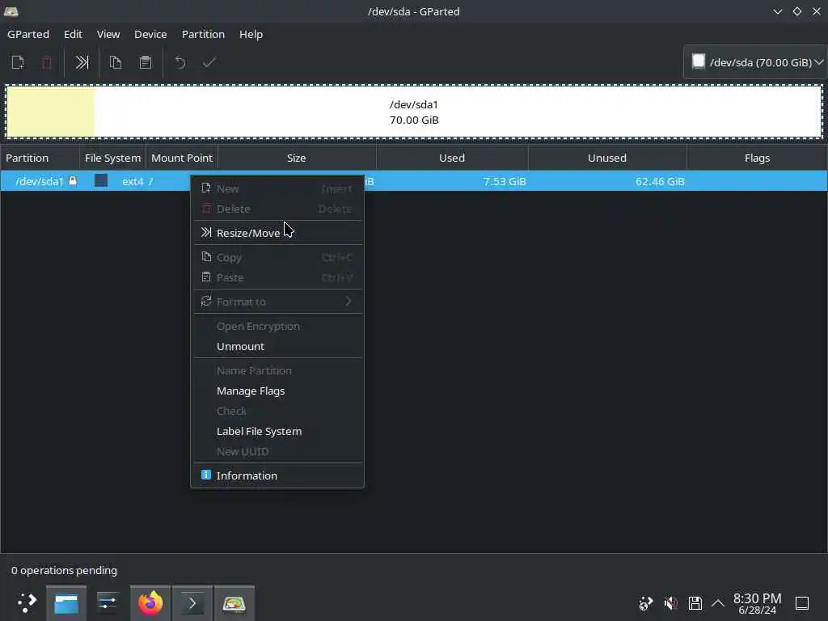Expand the Format to submenu arrow

[x=349, y=302]
